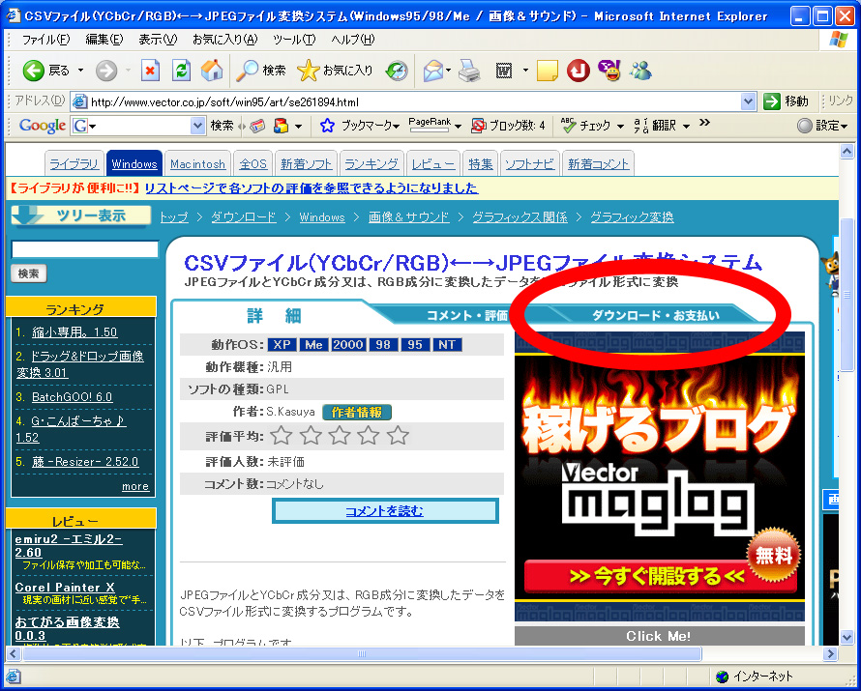The image size is (861, 691).
Task: Click the Google toolbar search (検索) button
Action: click(222, 127)
